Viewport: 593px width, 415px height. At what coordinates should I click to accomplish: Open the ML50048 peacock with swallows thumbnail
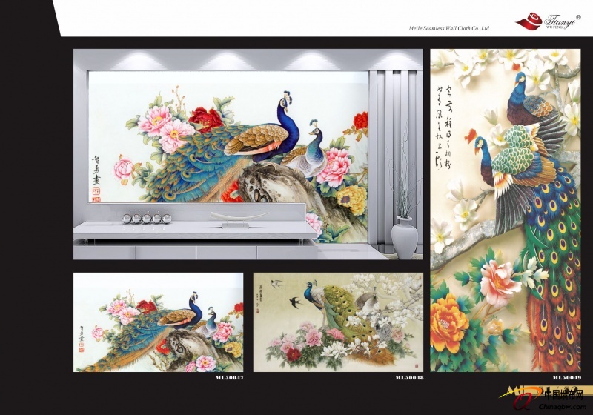coord(338,322)
